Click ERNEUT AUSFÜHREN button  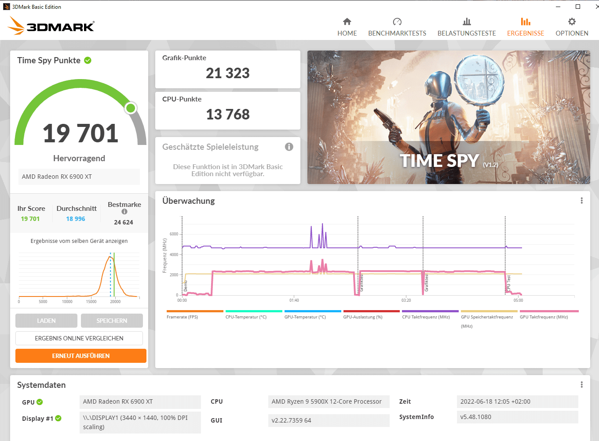pos(81,356)
